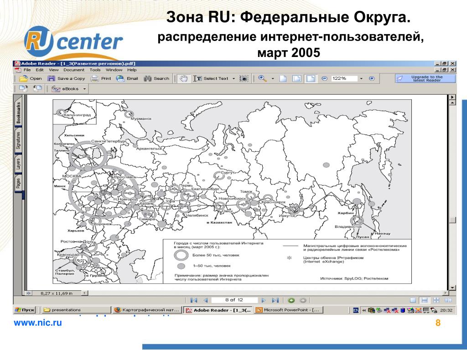This screenshot has width=467, height=350.
Task: Set Fit Width view icon
Action: (311, 78)
